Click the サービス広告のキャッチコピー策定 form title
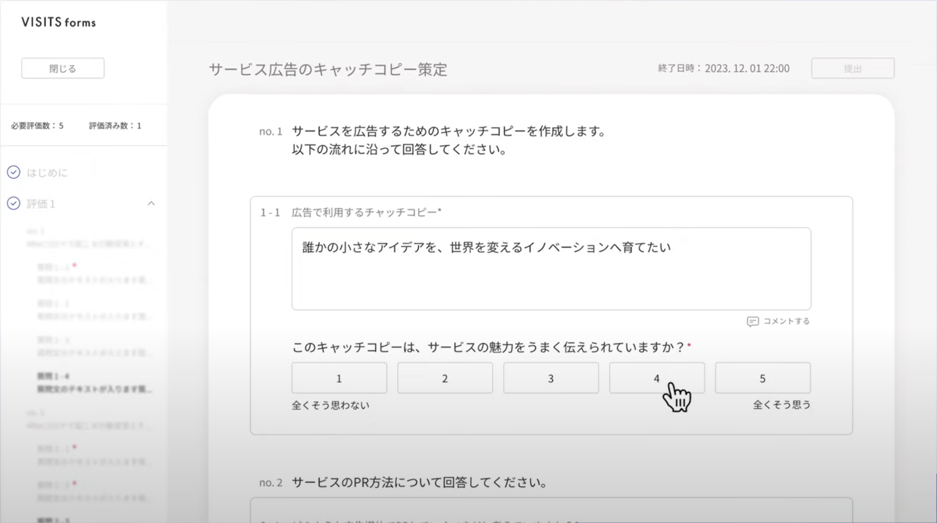This screenshot has height=523, width=937. [328, 69]
